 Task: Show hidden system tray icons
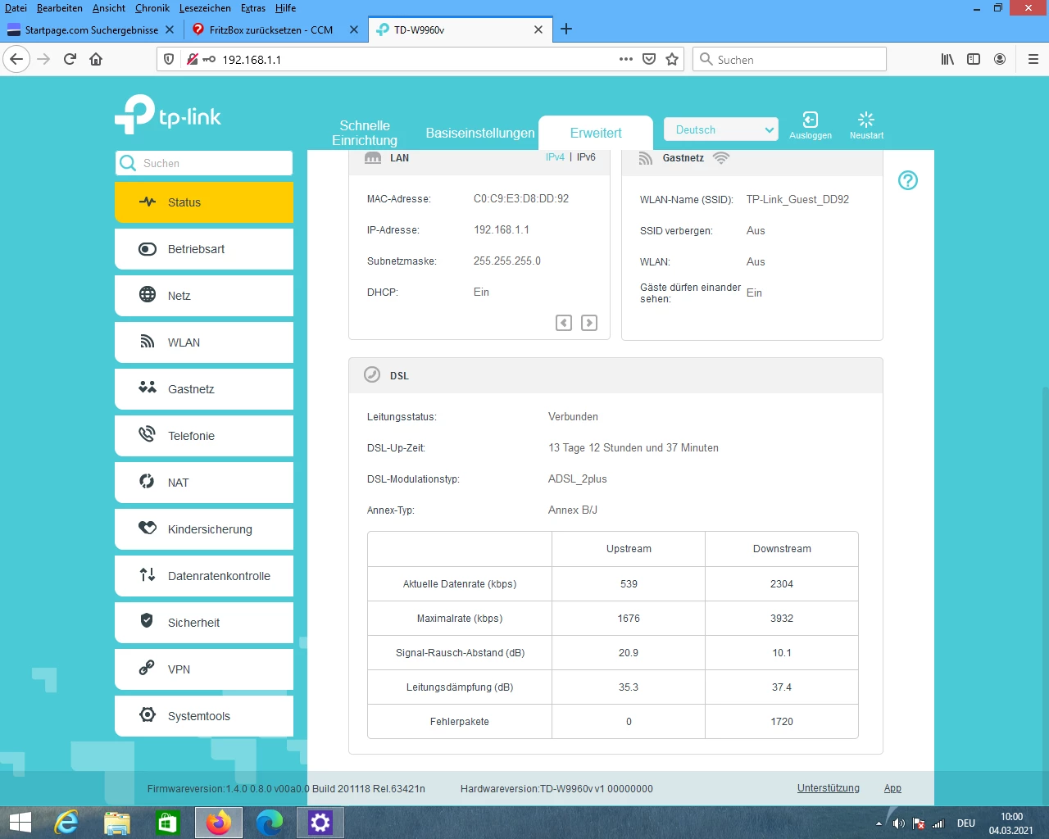(x=879, y=823)
